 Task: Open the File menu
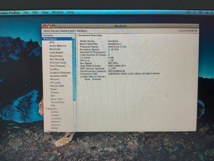pos(26,12)
